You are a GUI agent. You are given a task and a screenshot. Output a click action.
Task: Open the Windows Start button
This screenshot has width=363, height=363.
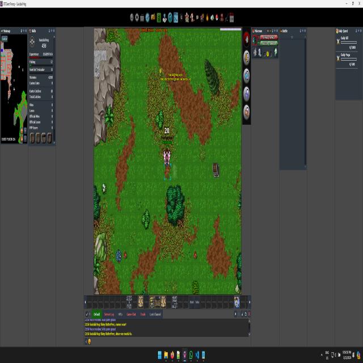(x=160, y=355)
